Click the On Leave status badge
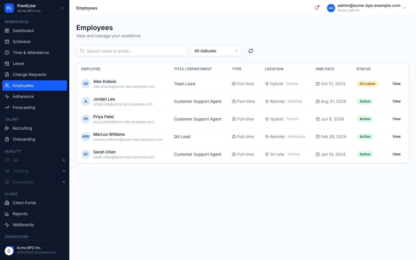Viewport: 416px width, 260px height. (367, 84)
